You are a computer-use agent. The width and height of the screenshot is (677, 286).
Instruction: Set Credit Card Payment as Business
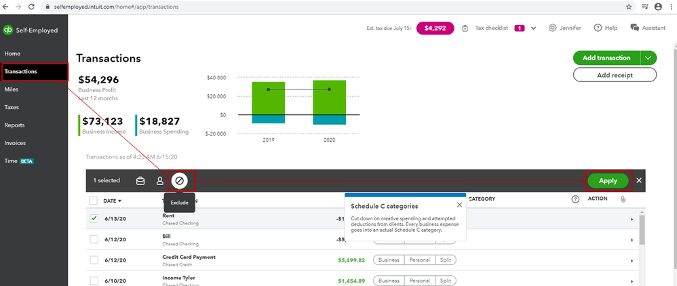[389, 260]
